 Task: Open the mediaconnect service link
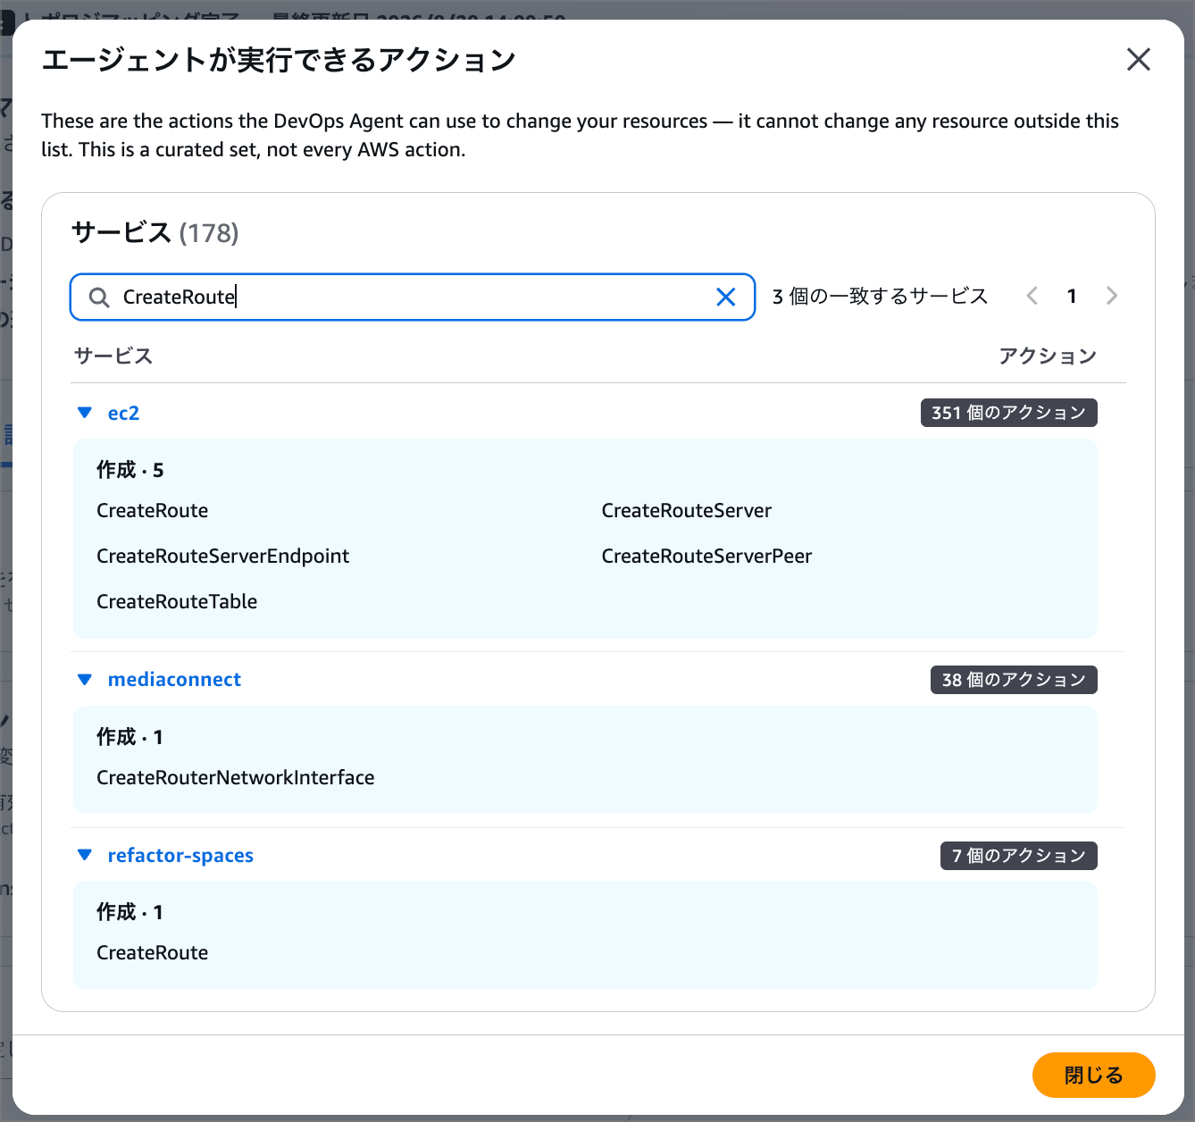(174, 680)
